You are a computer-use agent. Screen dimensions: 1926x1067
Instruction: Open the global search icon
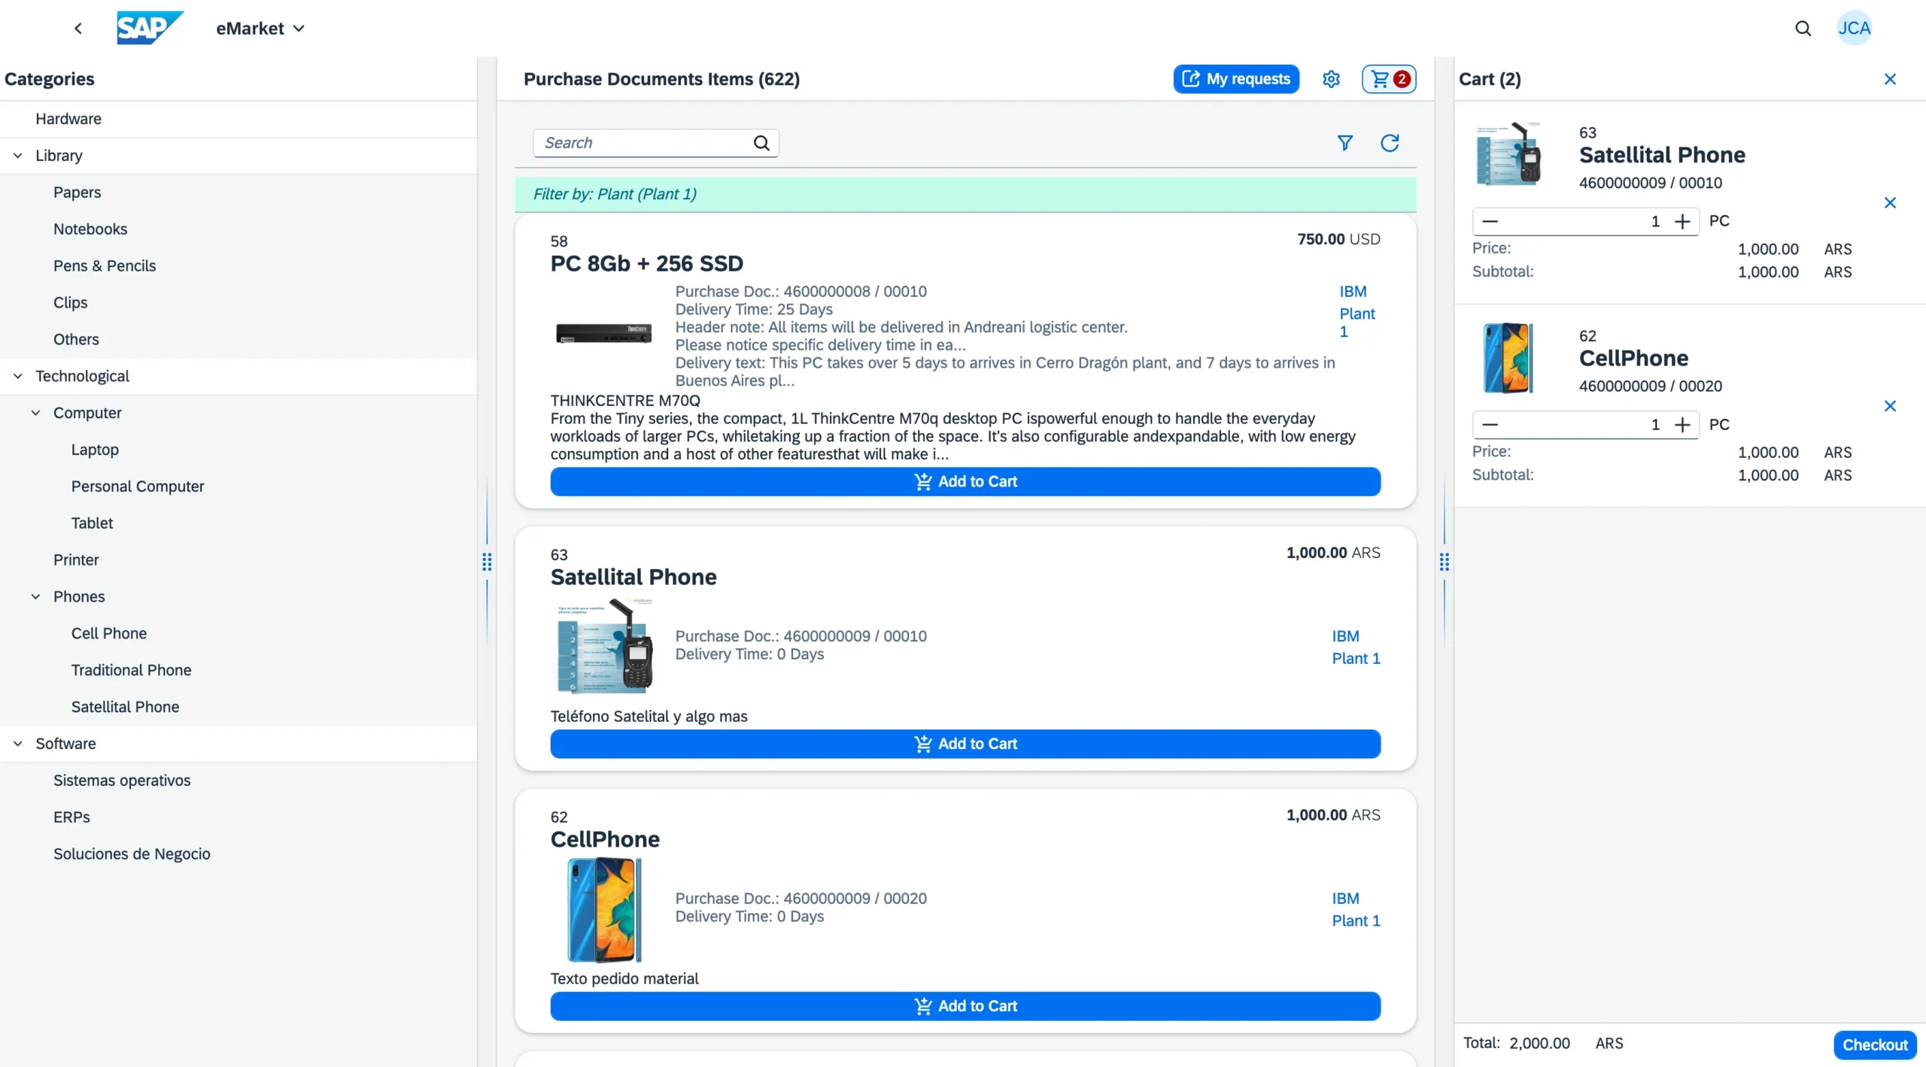[x=1803, y=28]
